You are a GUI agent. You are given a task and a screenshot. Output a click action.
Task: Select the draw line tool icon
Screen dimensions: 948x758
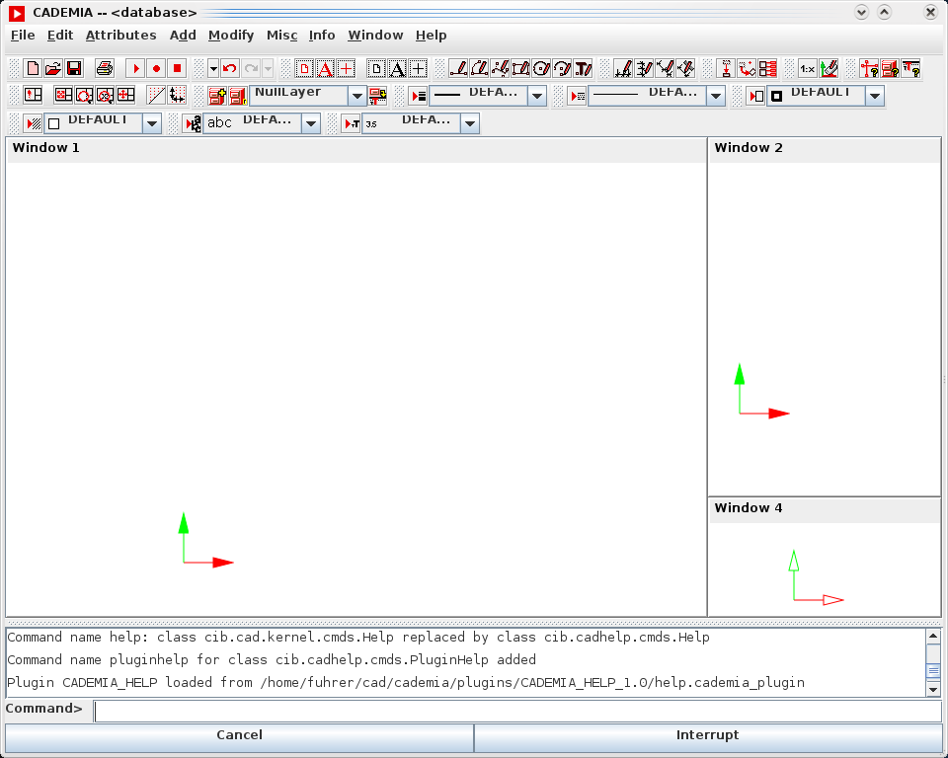[458, 69]
